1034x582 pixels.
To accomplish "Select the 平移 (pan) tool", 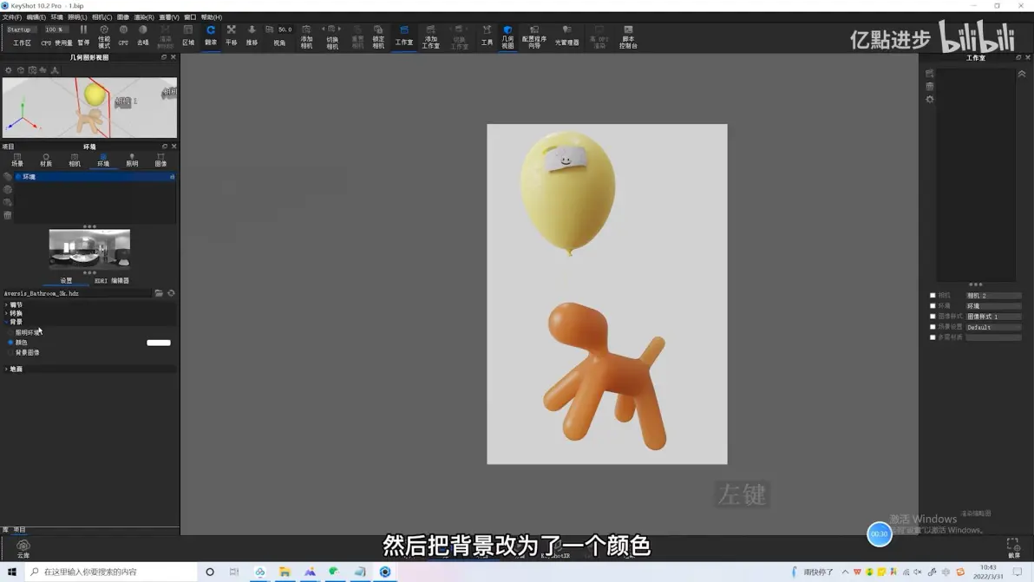I will [x=232, y=36].
